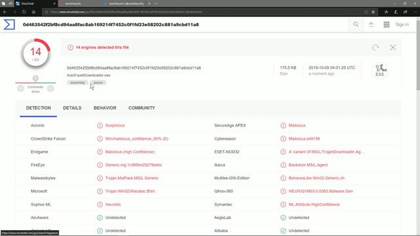Click the VirusTotal sigma logo
Screen dimensions: 420x236
[x=9, y=25]
